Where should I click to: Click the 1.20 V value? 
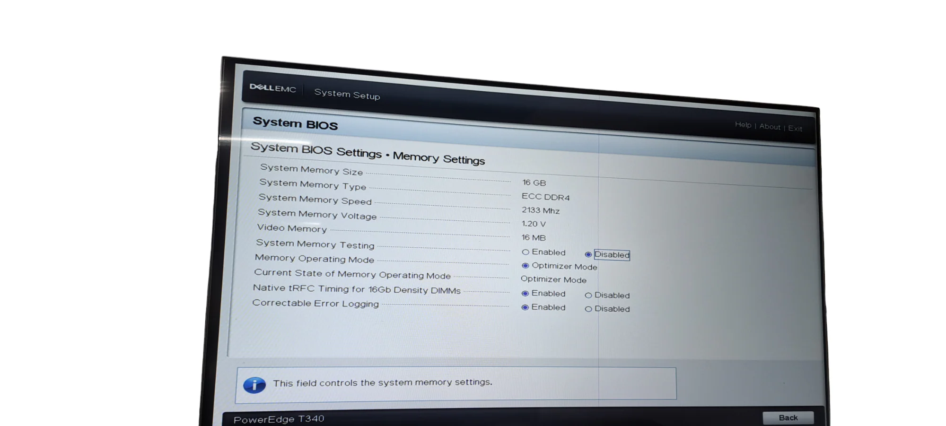pyautogui.click(x=534, y=224)
